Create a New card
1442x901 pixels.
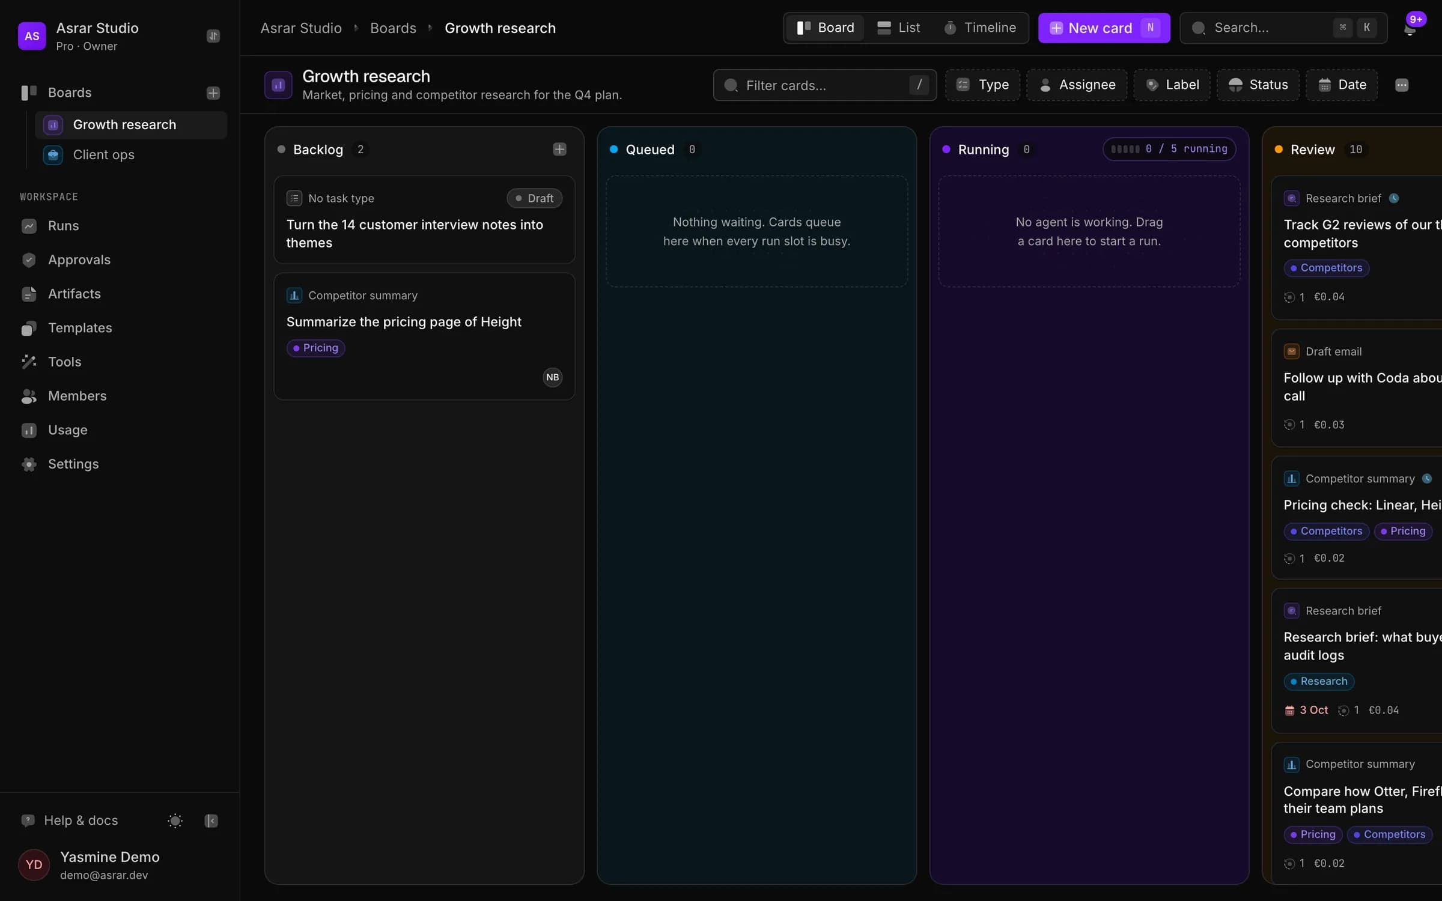1104,28
